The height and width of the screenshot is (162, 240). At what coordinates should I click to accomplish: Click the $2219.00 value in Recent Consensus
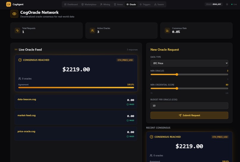pos(189,146)
